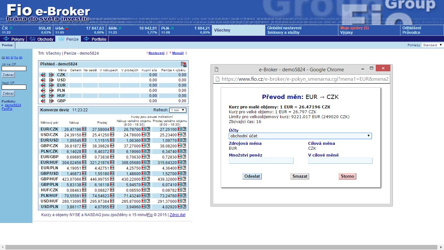Click exchange icon next to EUR/USD Prodej 1,11515
The width and height of the screenshot is (444, 250).
[112, 140]
